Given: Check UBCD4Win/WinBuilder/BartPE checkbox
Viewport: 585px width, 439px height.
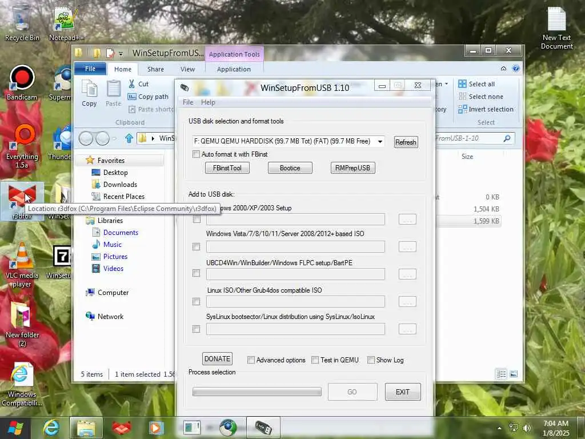Looking at the screenshot, I should pos(197,273).
